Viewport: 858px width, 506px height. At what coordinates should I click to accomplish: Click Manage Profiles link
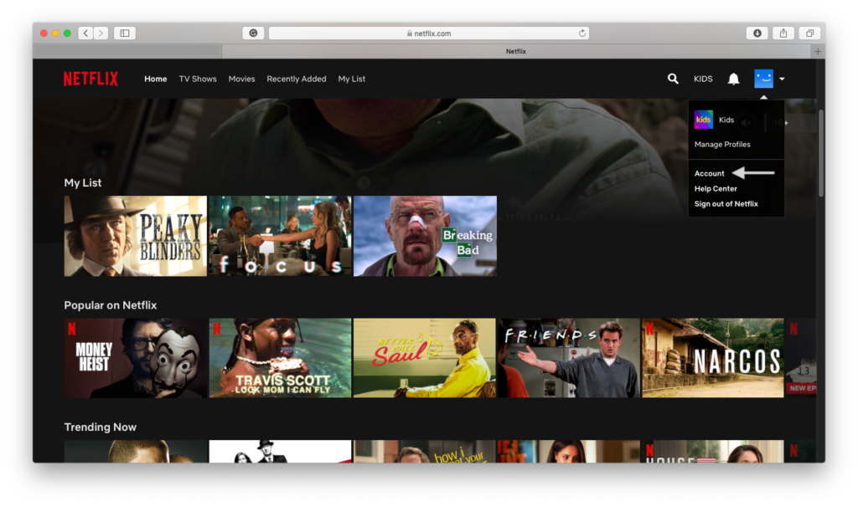click(x=722, y=145)
